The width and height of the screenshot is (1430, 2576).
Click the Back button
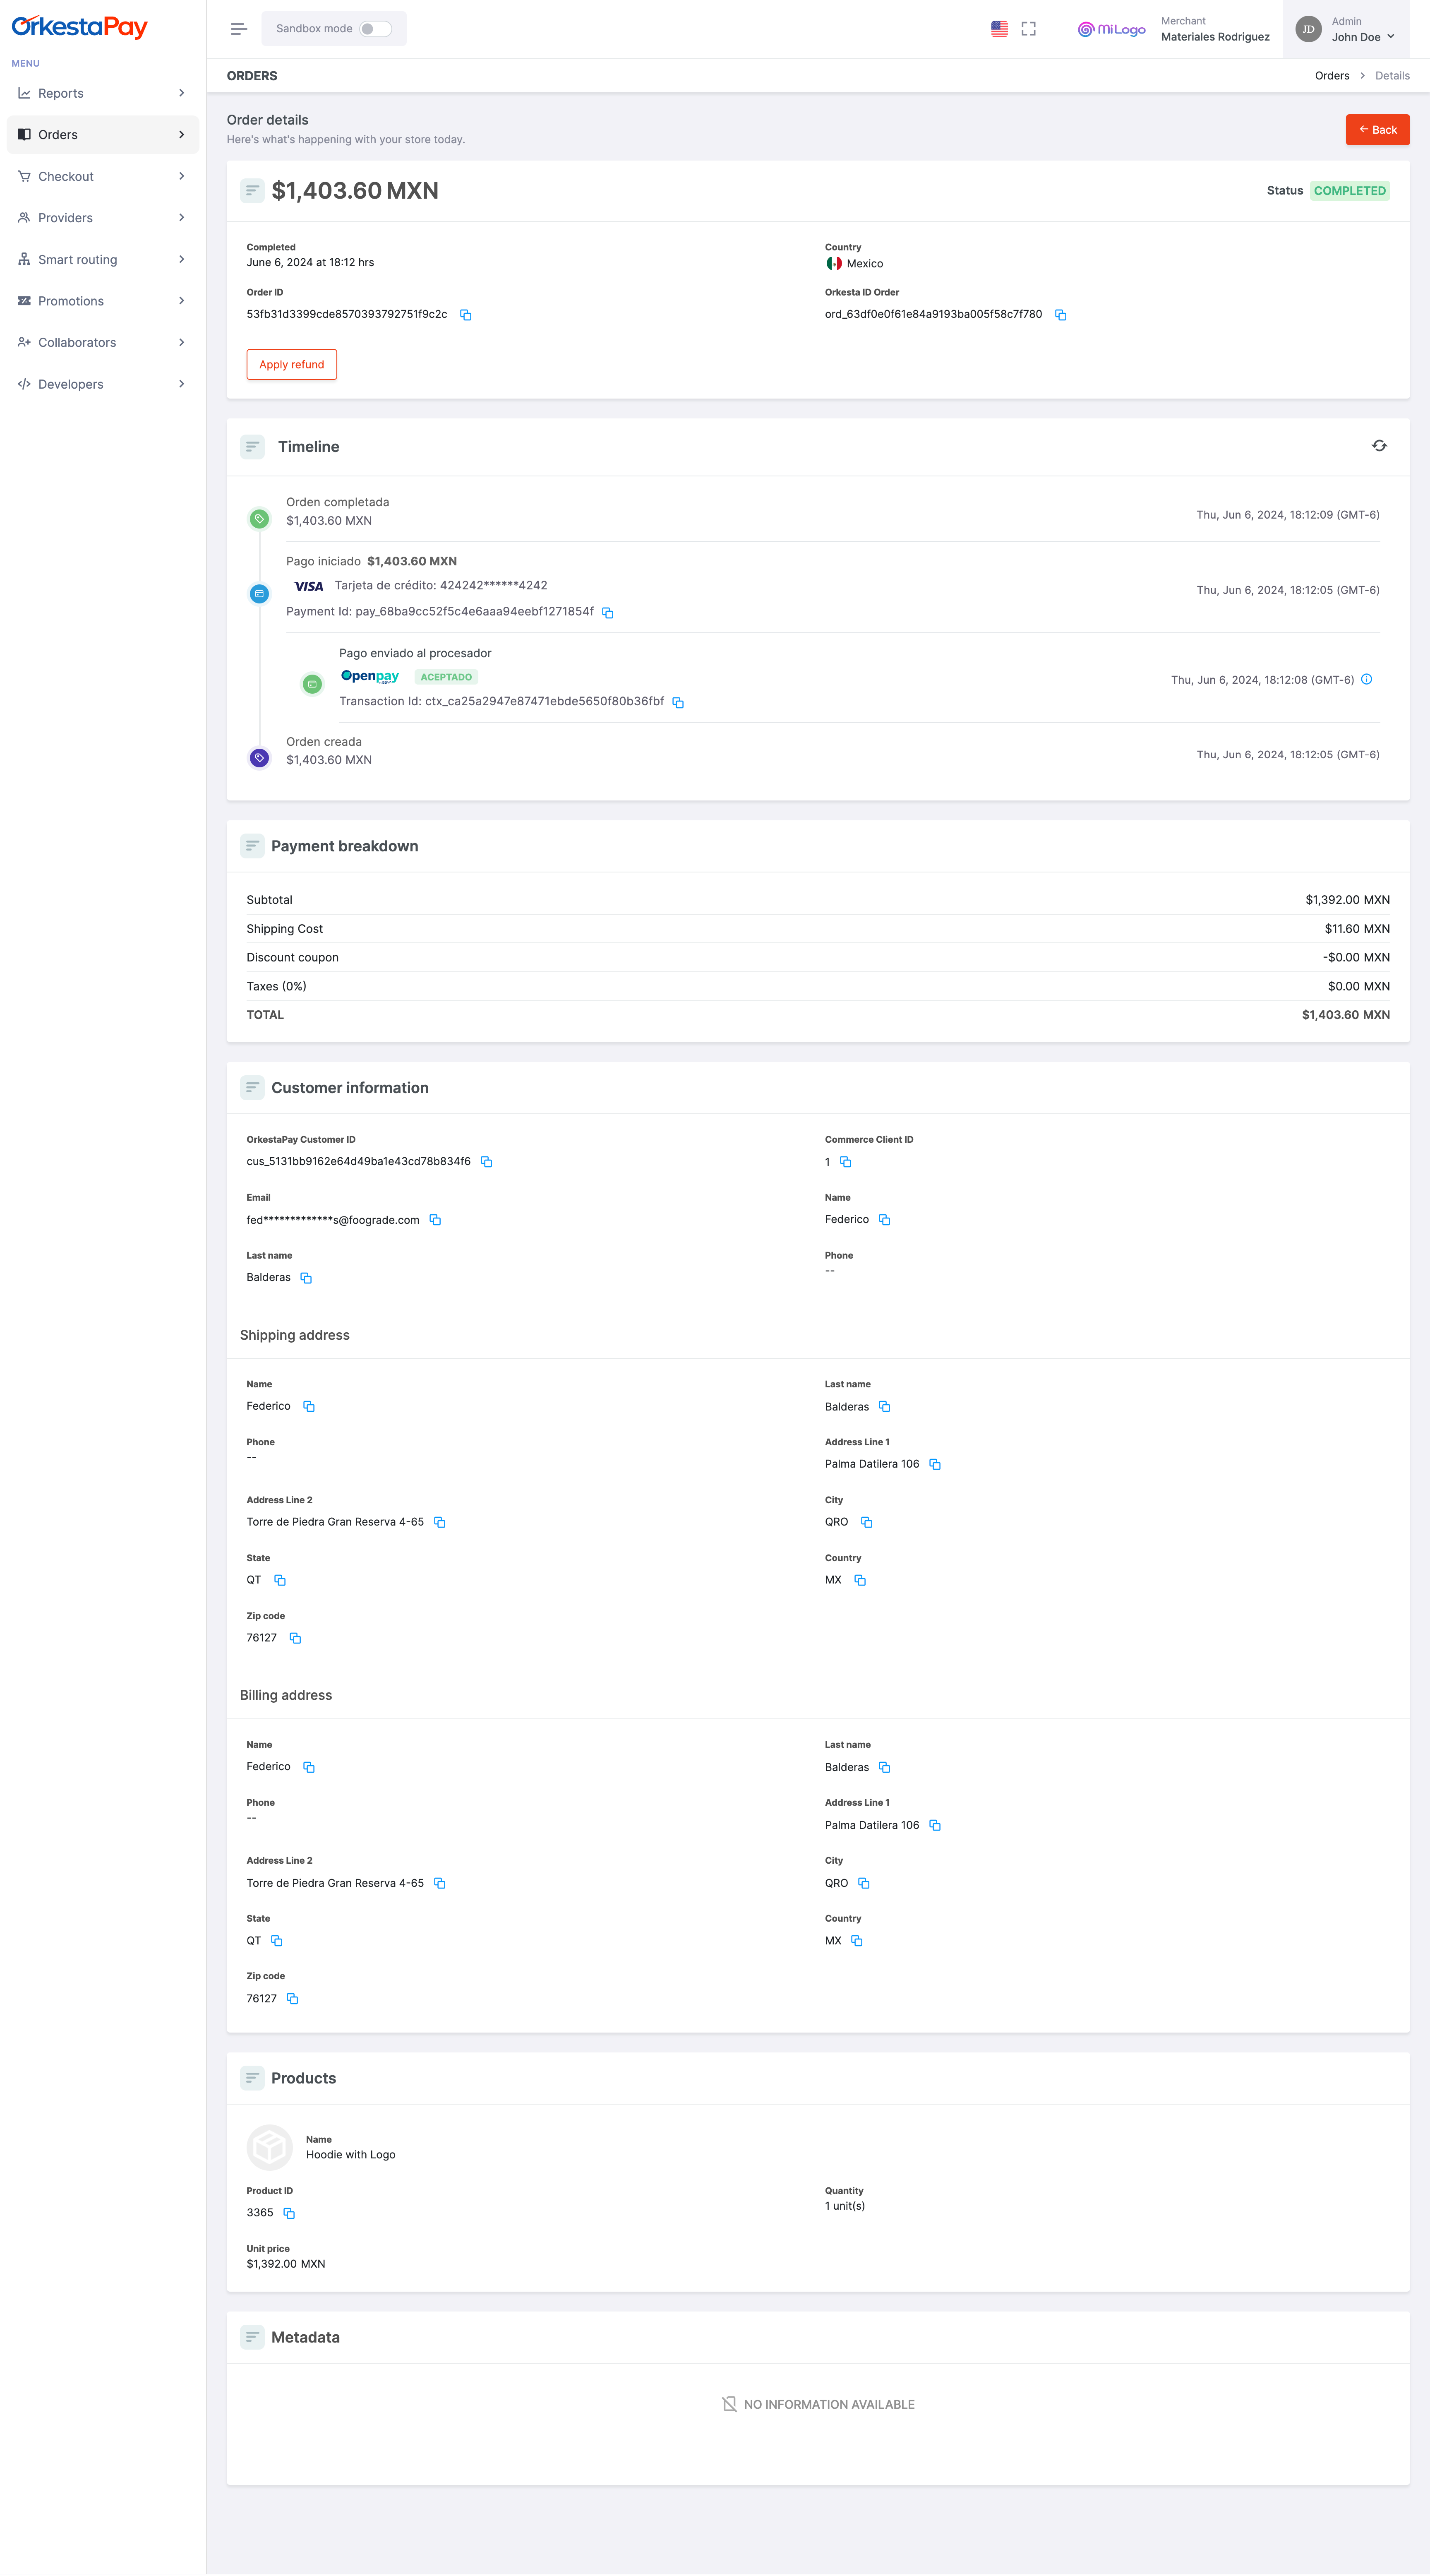pos(1377,130)
